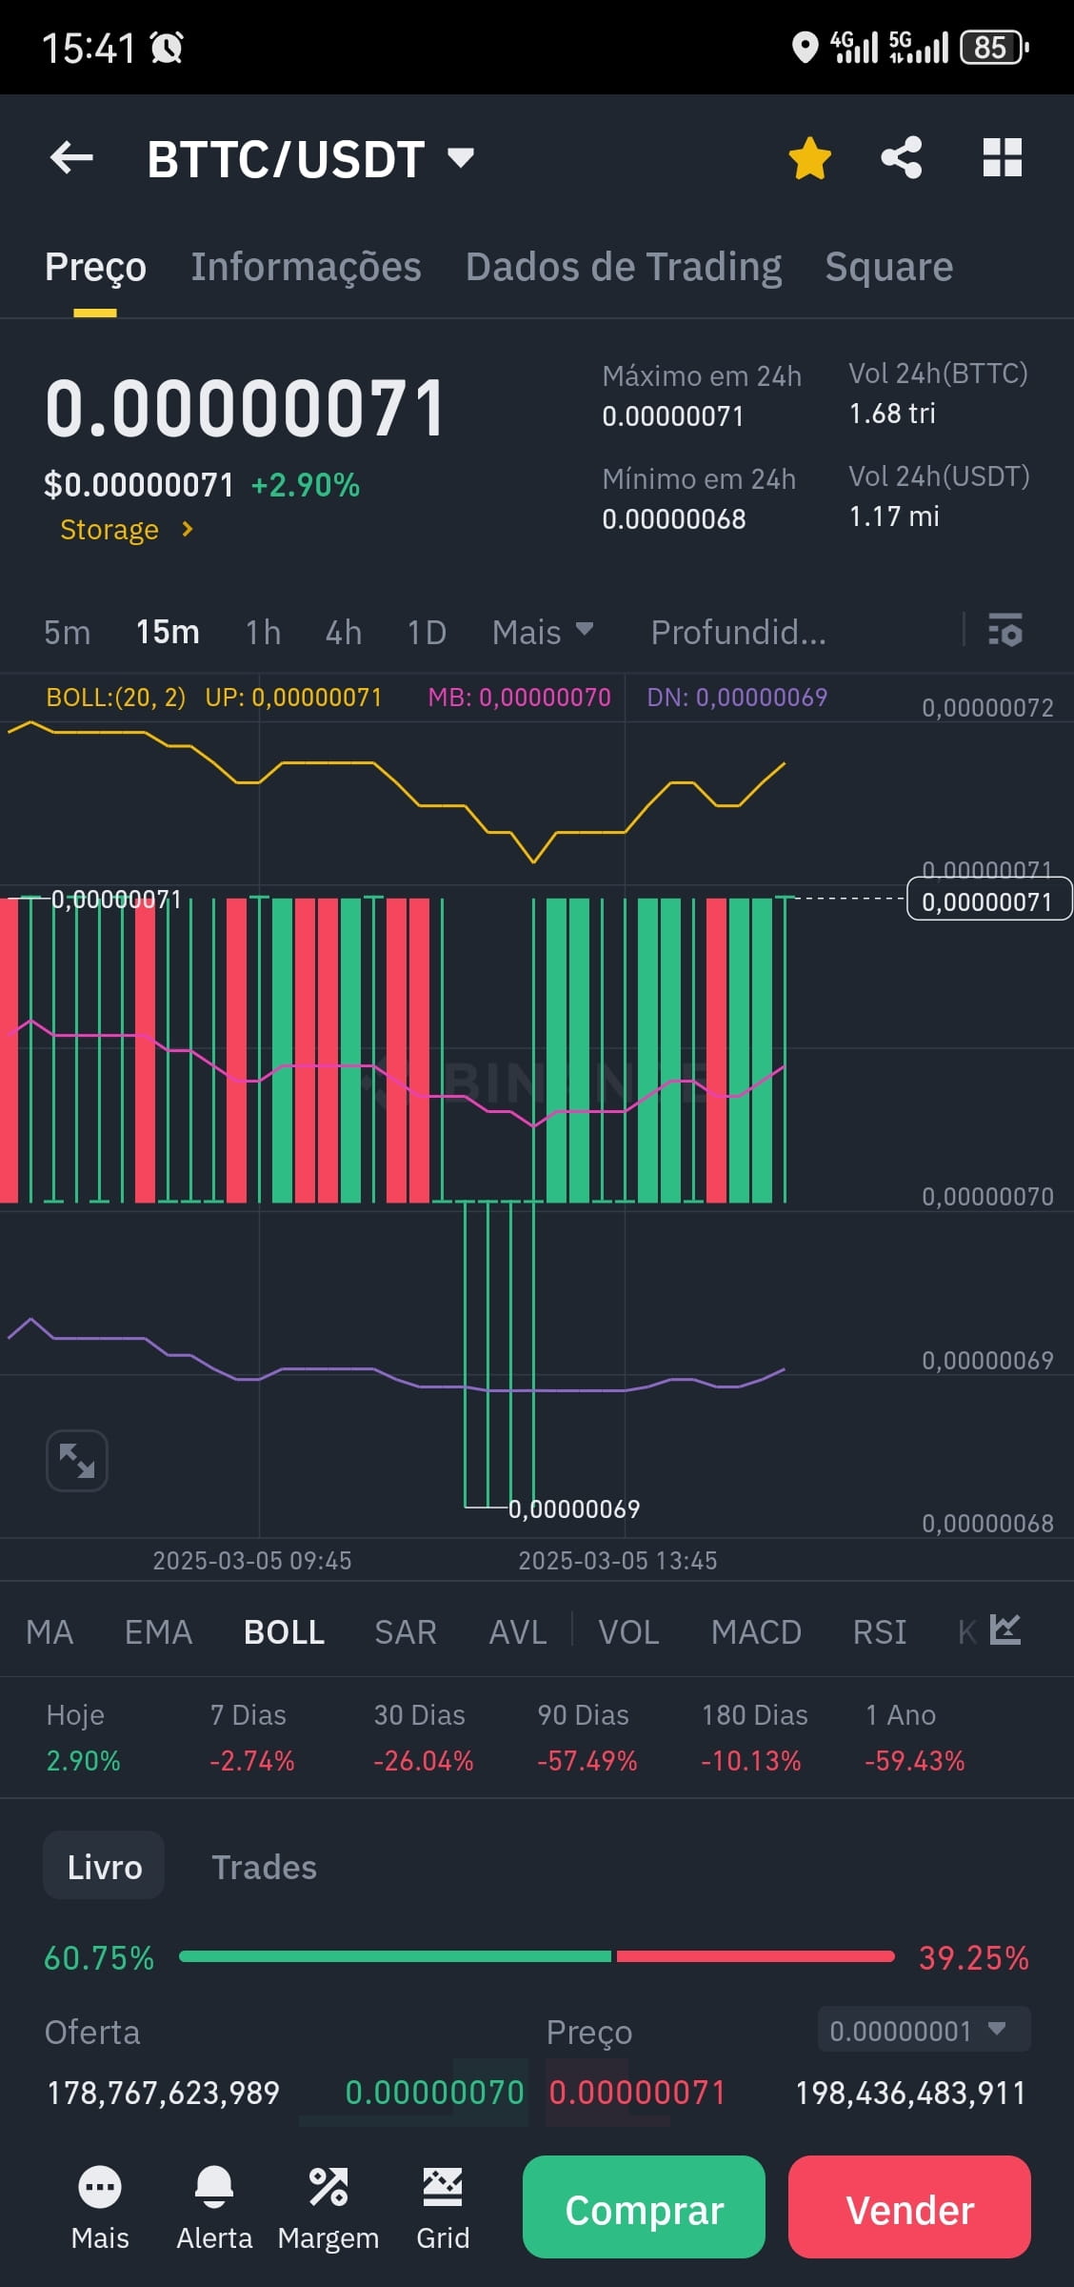Open the Dados de Trading tab

click(624, 267)
